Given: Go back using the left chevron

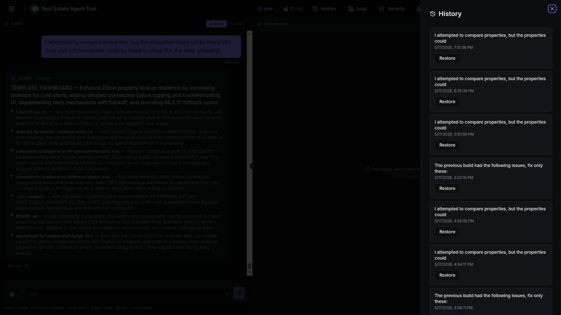Looking at the screenshot, I should tap(24, 9).
